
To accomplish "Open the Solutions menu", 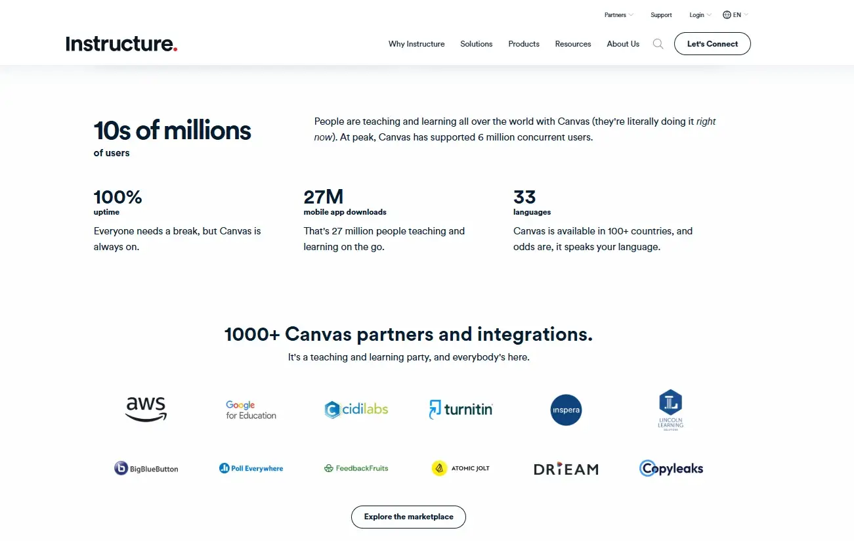I will (476, 44).
